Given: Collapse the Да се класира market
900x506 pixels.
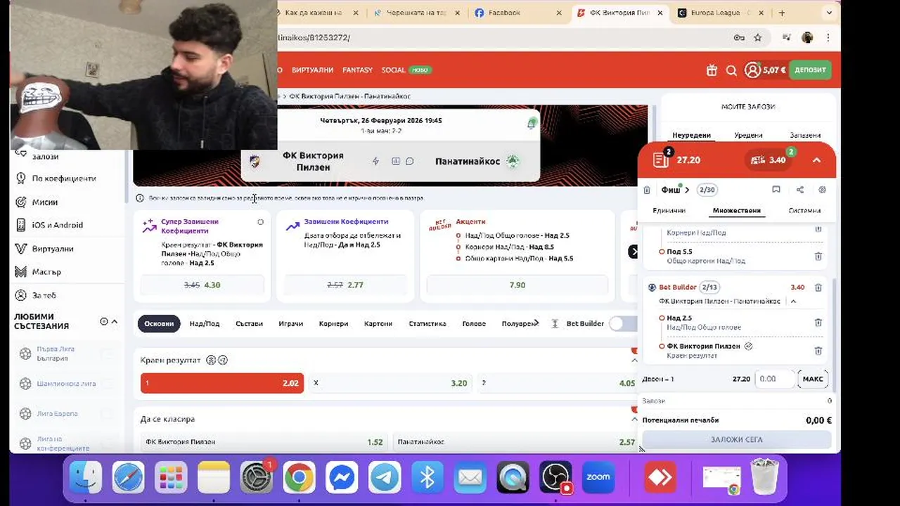Looking at the screenshot, I should [x=634, y=419].
